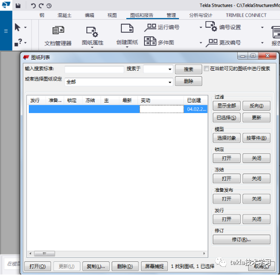This screenshot has height=275, width=280.
Task: Open the undo history clock icon
Action: coord(49,6)
